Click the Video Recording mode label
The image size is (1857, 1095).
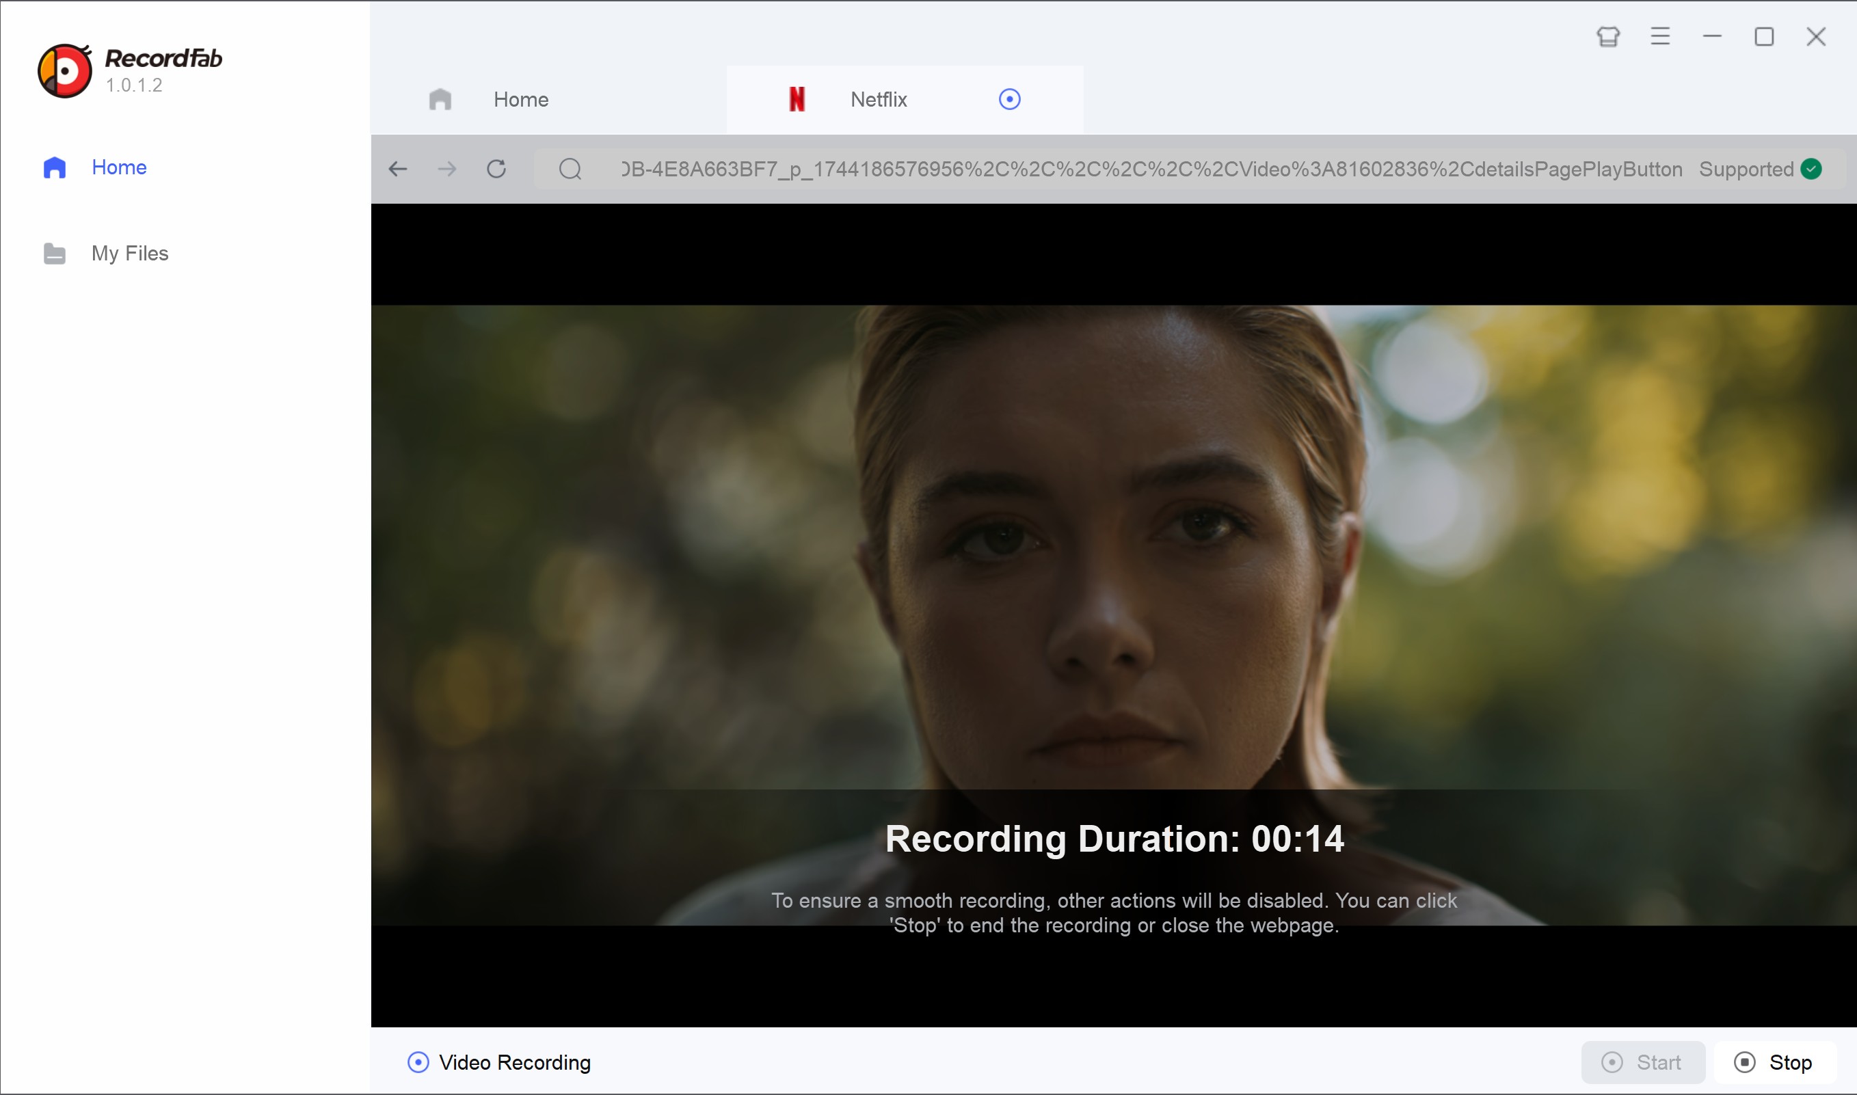tap(514, 1063)
